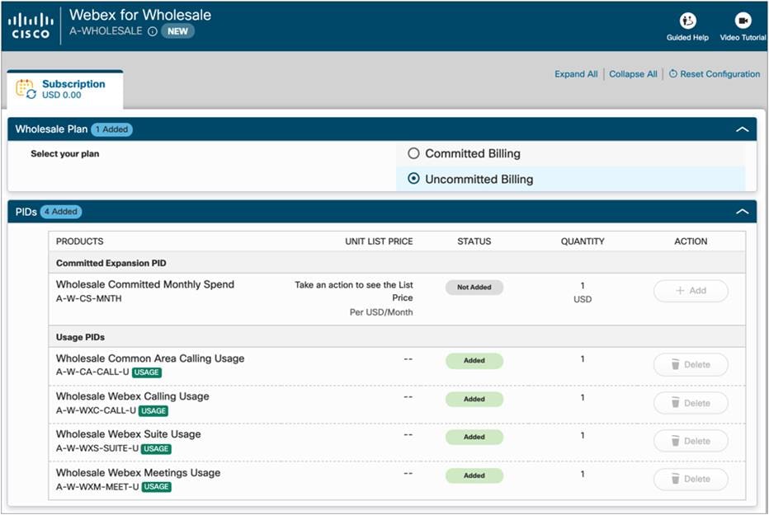Click the NEW badge in header

pyautogui.click(x=177, y=31)
